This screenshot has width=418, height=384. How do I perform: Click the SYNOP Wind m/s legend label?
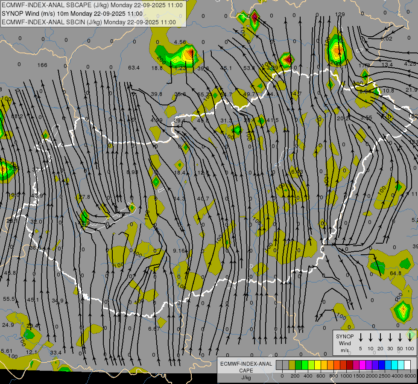[x=345, y=343]
